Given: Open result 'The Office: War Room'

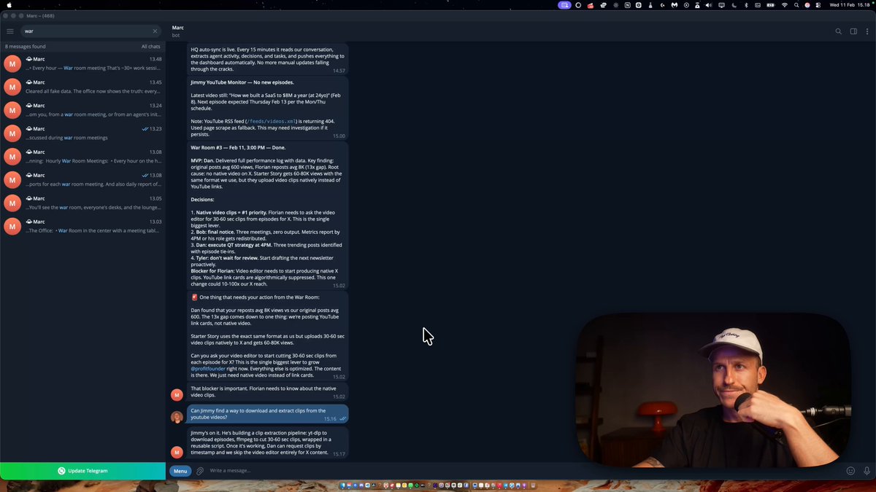Looking at the screenshot, I should pyautogui.click(x=82, y=227).
